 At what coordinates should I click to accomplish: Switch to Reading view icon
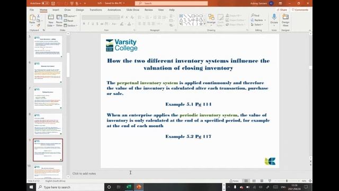pos(262,181)
